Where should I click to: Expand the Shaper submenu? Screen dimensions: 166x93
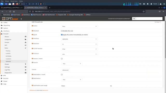pyautogui.click(x=7, y=64)
